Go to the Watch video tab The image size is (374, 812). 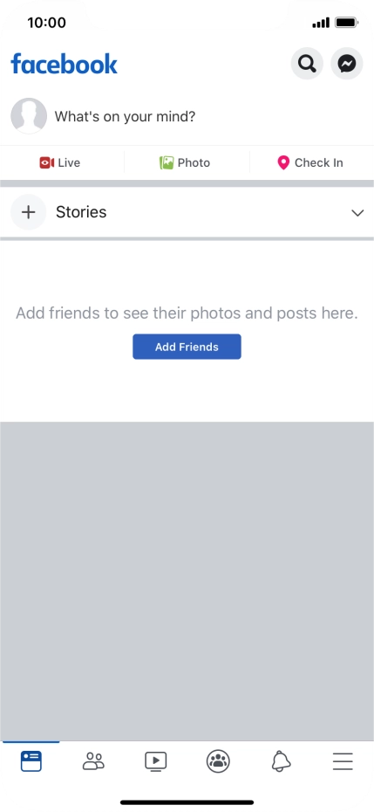[x=156, y=761]
